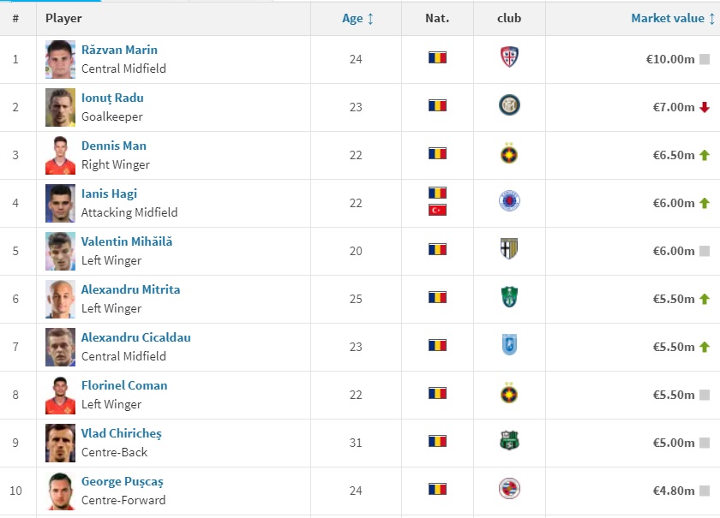Click Ionuț Radu's player photo
The image size is (720, 518).
[60, 107]
